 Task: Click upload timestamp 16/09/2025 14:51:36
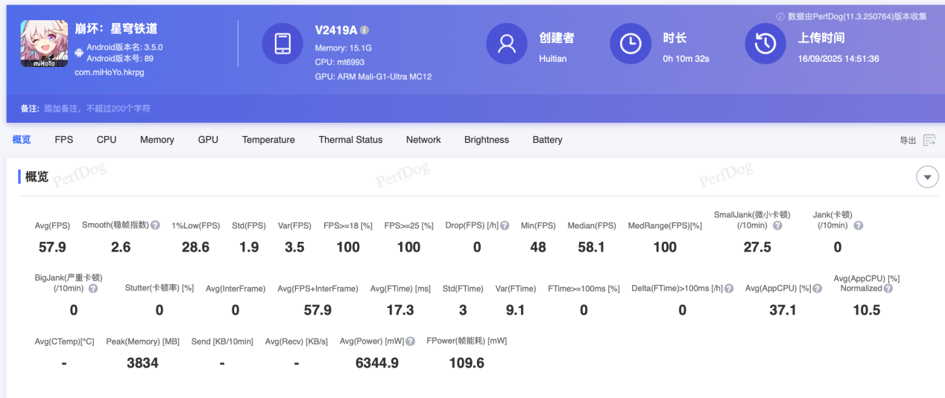pos(838,59)
